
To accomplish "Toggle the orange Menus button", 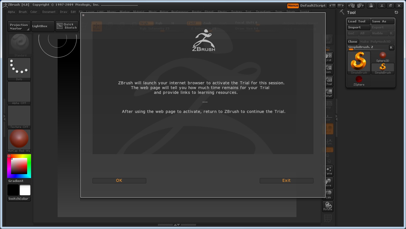I will click(293, 6).
